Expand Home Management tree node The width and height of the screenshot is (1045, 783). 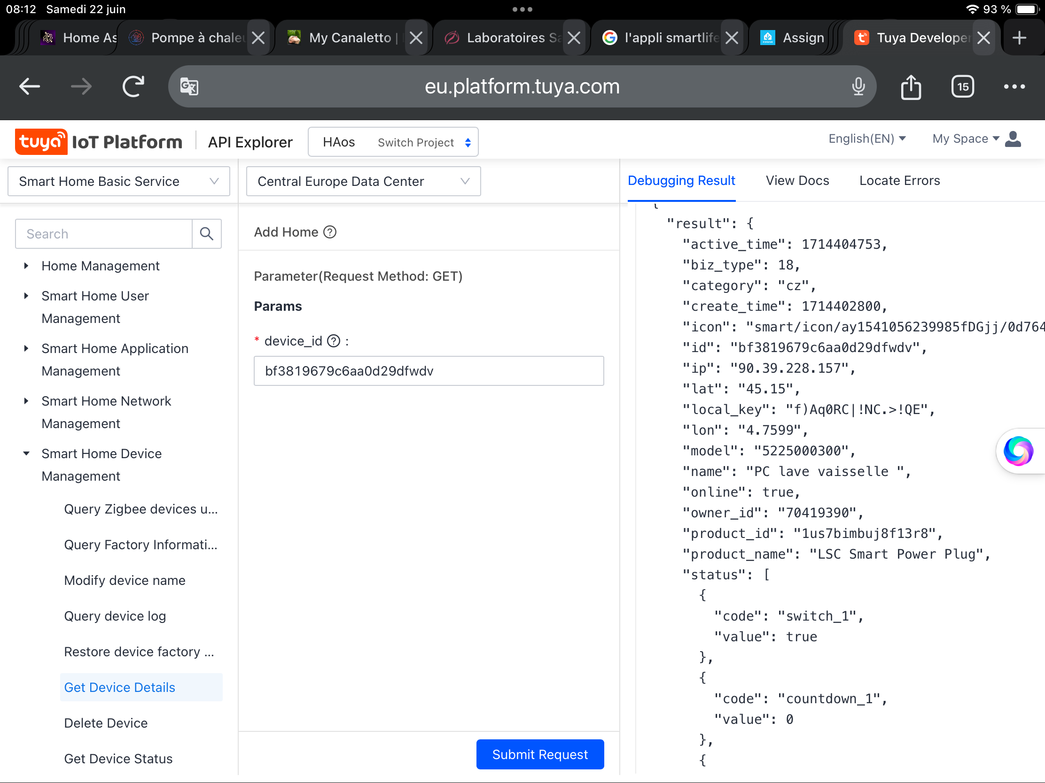coord(26,266)
